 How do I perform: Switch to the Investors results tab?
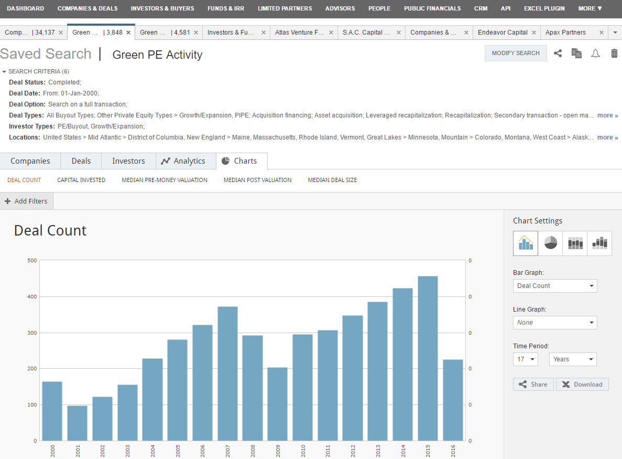(x=128, y=161)
